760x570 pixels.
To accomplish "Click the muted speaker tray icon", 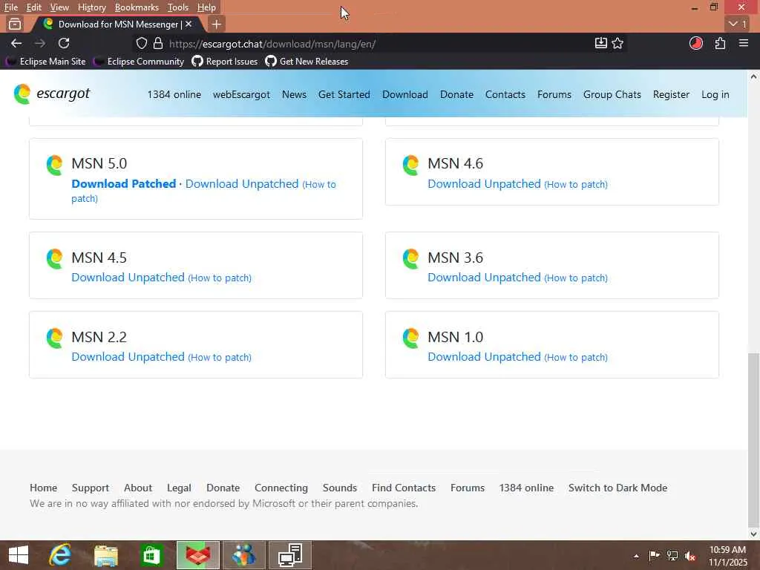I will point(690,556).
